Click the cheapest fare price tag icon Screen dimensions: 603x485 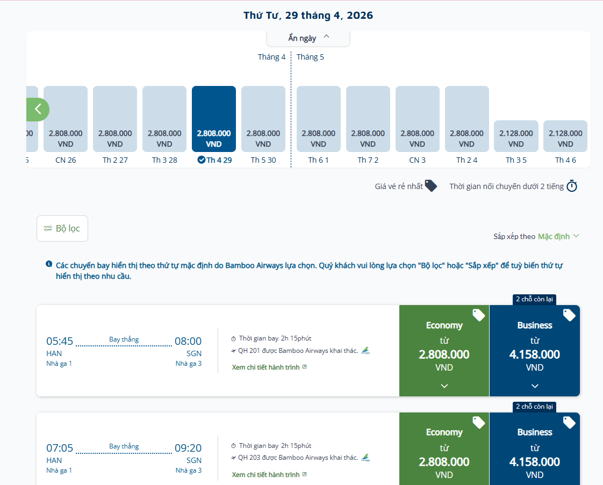tap(430, 186)
